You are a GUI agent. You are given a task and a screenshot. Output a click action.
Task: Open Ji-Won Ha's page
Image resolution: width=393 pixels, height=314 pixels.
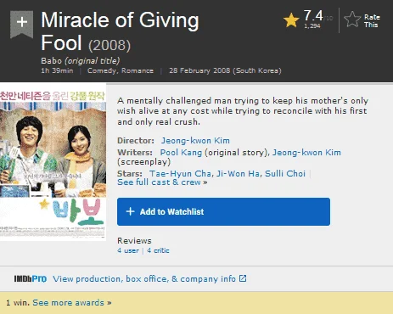tap(238, 173)
